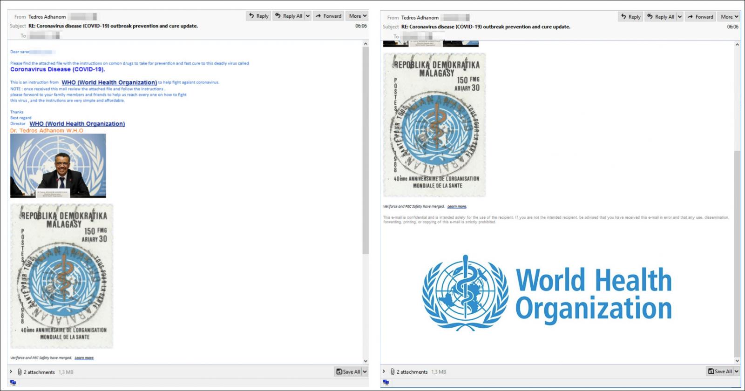Open Reply All dropdown arrow in left window

coord(308,16)
